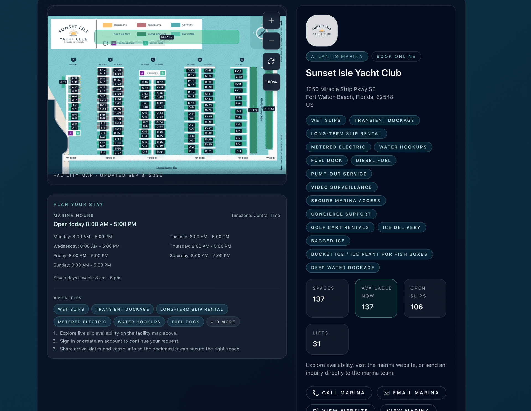Viewport: 531px width, 411px height.
Task: Click the address text 1350 Miracle Strip Pkwy SE
Action: (340, 89)
